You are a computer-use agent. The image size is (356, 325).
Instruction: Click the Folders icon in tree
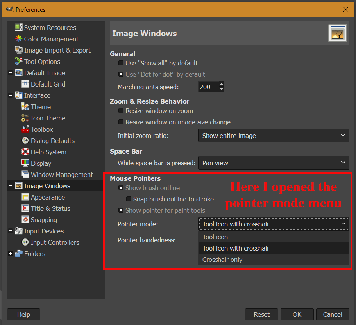pos(19,254)
